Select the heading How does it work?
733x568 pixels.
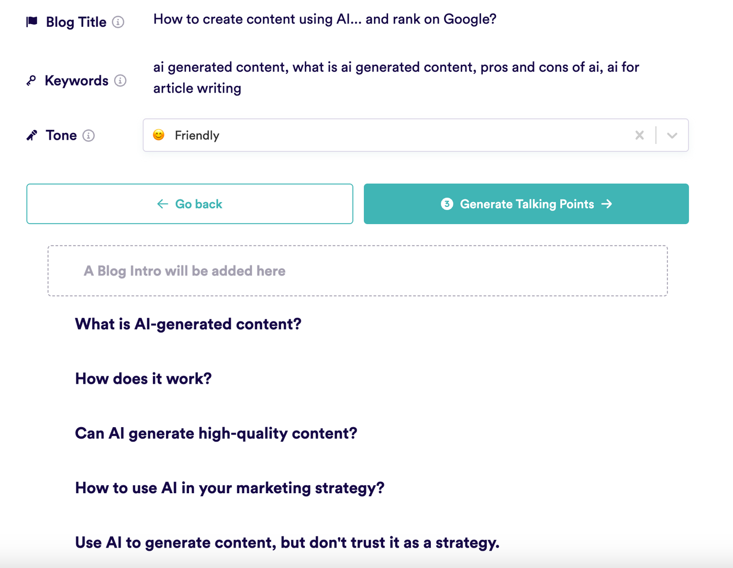click(x=143, y=378)
